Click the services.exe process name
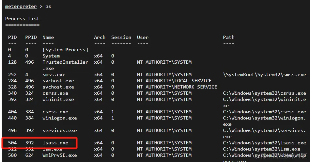The height and width of the screenshot is (162, 310). (x=60, y=130)
